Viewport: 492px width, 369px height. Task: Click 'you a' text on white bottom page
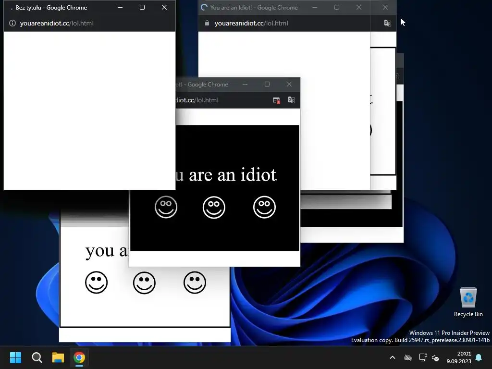(x=107, y=251)
